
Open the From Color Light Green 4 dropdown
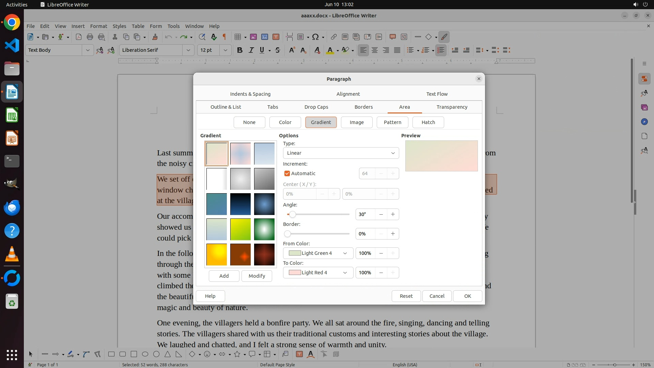click(x=318, y=253)
